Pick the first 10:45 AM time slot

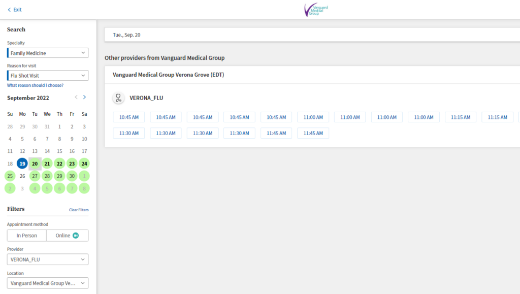point(129,117)
